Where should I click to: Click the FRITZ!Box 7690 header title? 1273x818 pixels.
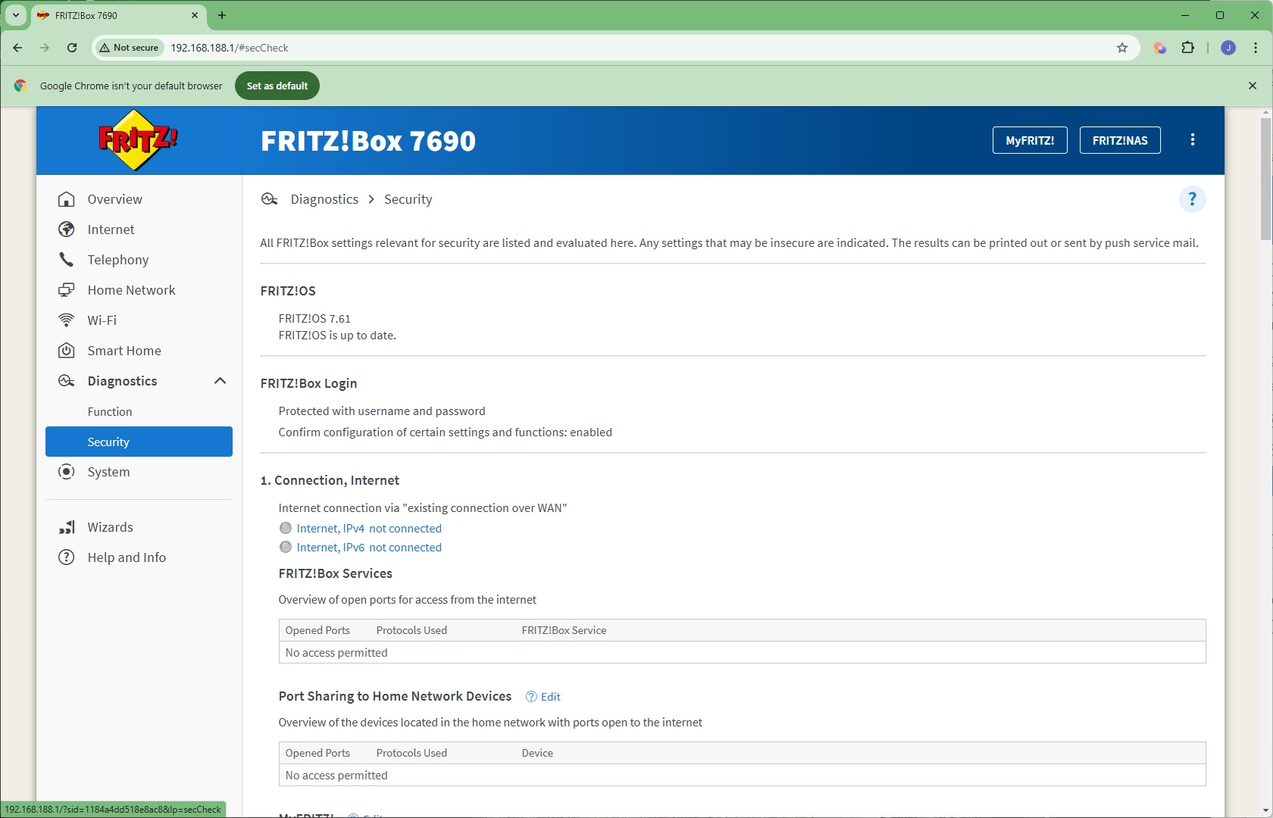[368, 141]
